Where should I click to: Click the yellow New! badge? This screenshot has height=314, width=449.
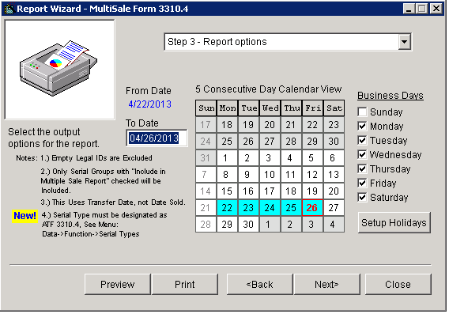tap(25, 216)
